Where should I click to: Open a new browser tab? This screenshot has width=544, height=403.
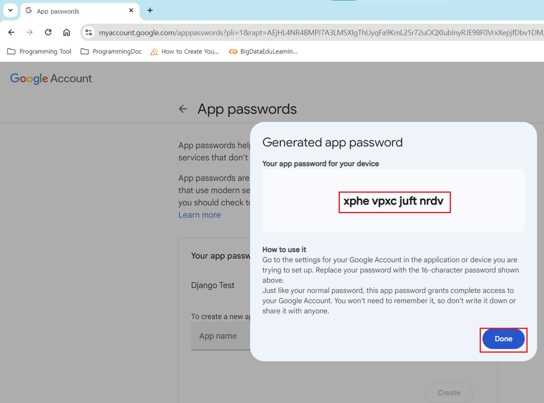point(150,11)
